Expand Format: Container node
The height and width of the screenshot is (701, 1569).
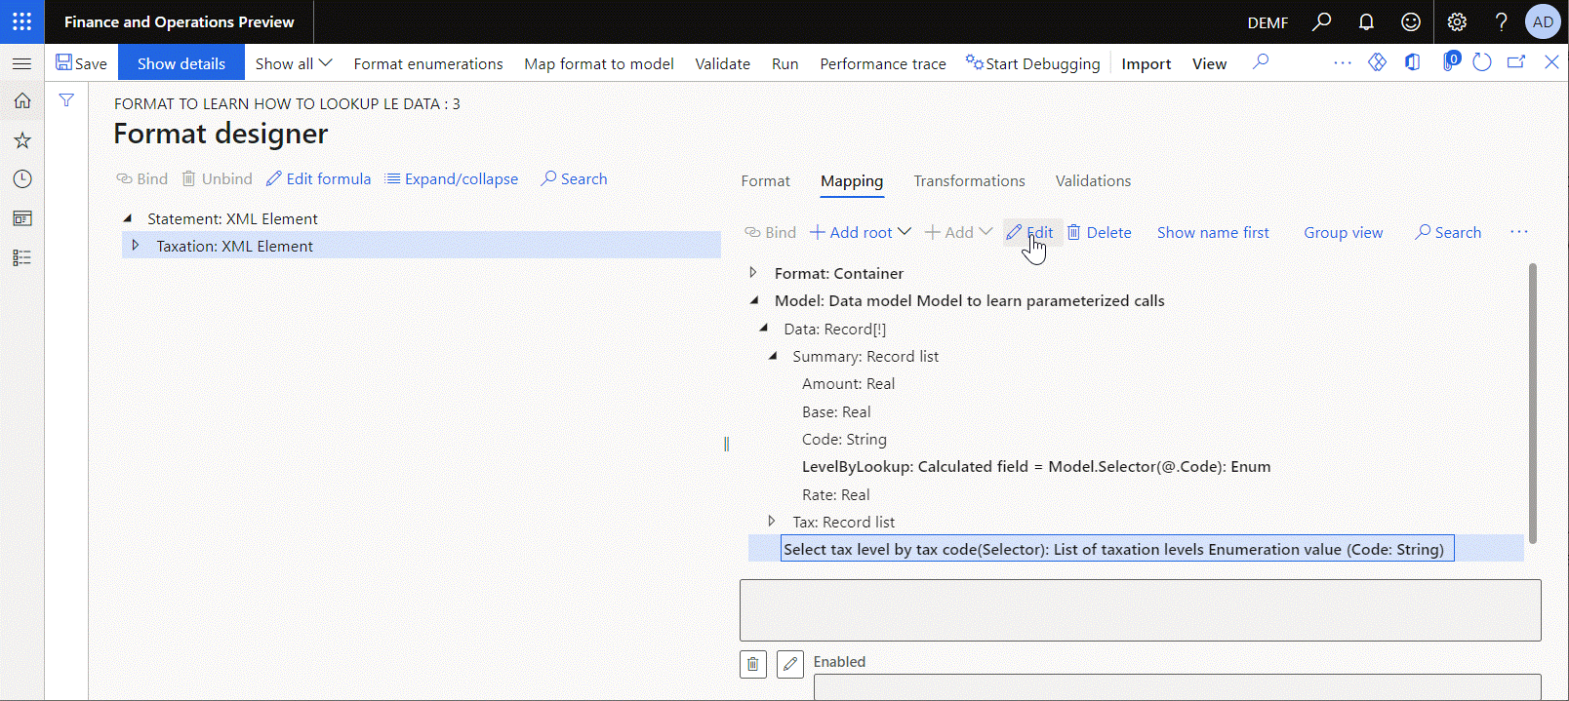pos(753,272)
